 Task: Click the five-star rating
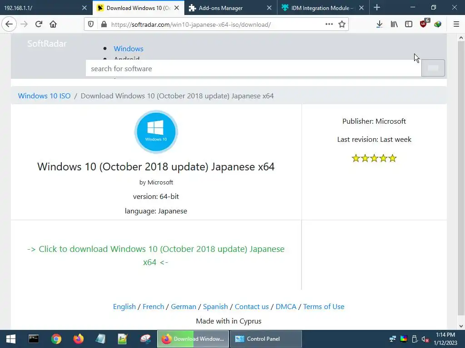[374, 158]
